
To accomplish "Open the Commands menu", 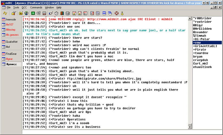I will coord(36,7).
